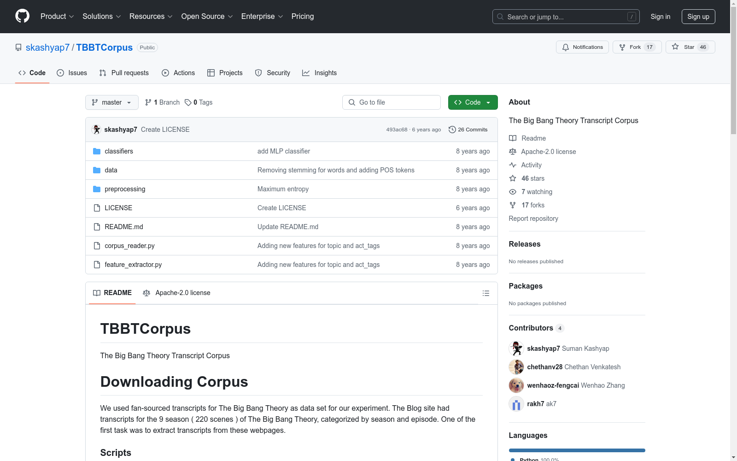
Task: Click the README.md file icon
Action: click(x=97, y=227)
